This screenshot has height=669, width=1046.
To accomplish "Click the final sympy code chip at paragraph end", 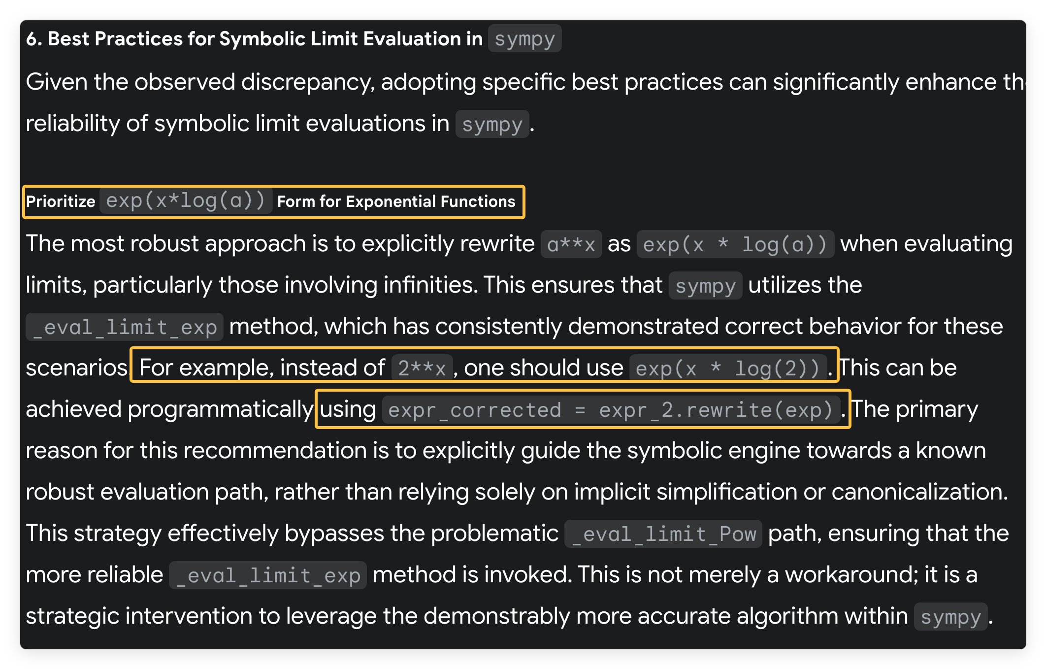I will tap(951, 617).
